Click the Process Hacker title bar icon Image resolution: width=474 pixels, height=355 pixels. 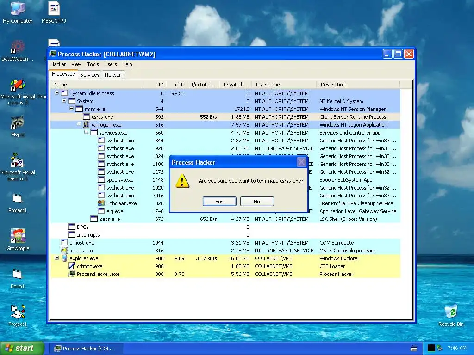click(x=53, y=54)
